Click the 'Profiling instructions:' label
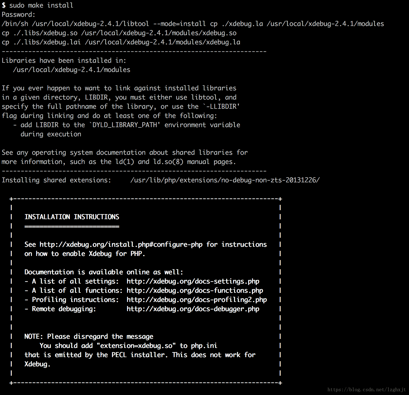 (x=75, y=300)
